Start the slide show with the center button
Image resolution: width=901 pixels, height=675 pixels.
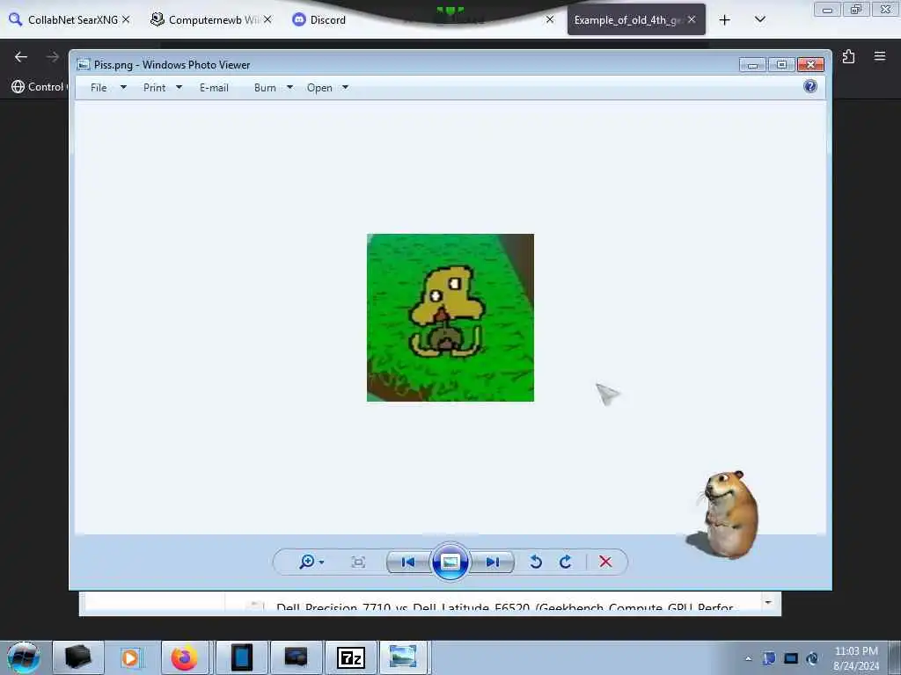point(450,562)
